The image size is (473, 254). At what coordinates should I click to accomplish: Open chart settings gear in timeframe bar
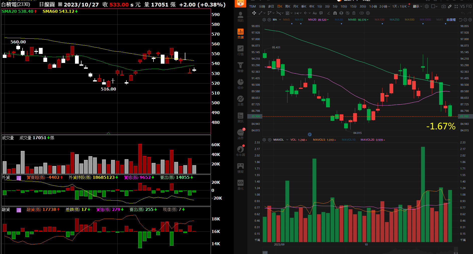[x=427, y=6]
